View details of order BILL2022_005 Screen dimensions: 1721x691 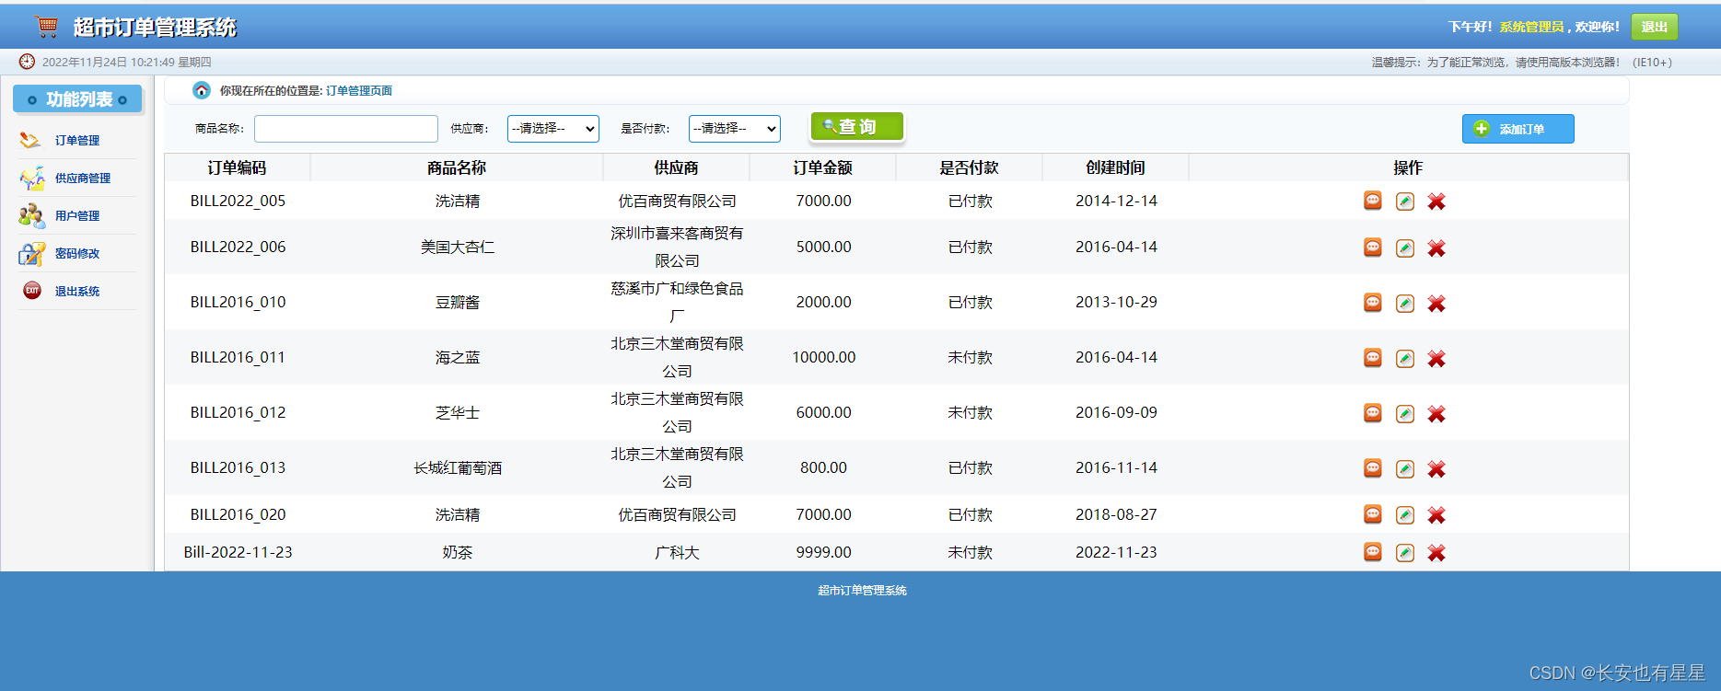1372,201
